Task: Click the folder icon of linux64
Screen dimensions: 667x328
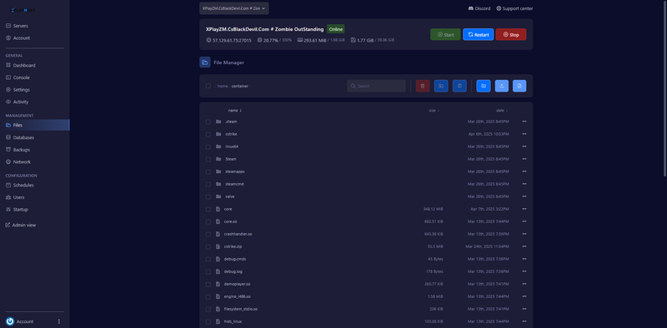Action: coord(218,147)
